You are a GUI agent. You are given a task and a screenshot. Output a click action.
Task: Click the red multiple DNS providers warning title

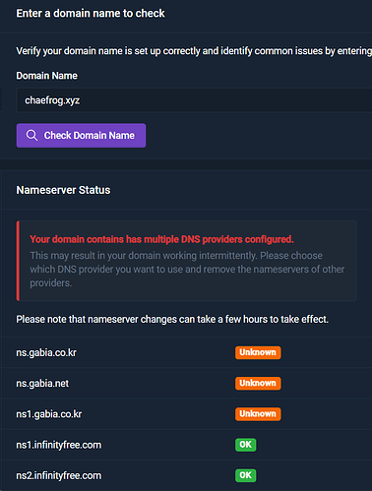tap(161, 239)
